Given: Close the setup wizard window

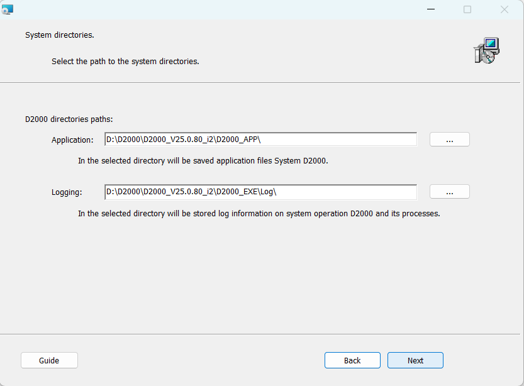Looking at the screenshot, I should pos(504,9).
